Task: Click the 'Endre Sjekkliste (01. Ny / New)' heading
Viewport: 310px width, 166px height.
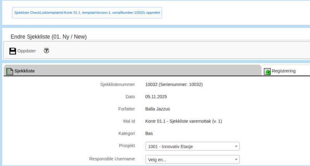Action: (x=48, y=37)
